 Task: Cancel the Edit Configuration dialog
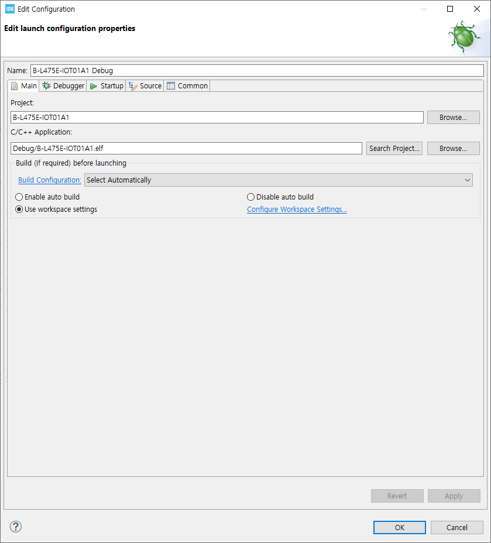456,527
